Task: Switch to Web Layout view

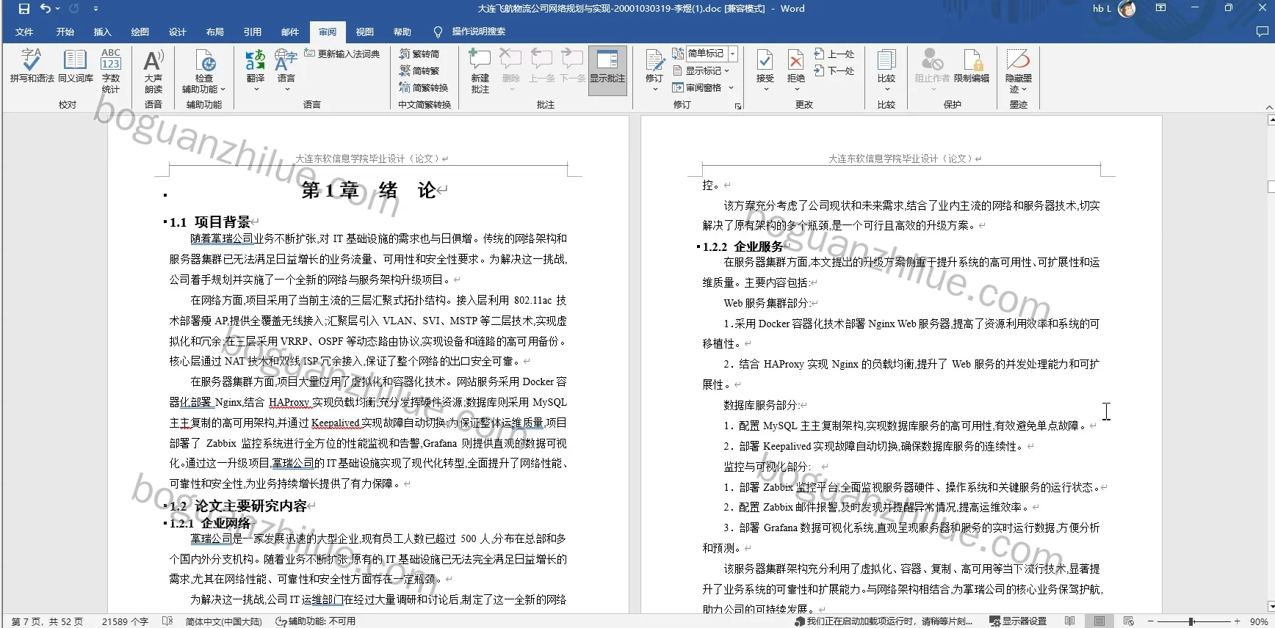Action: point(1129,621)
